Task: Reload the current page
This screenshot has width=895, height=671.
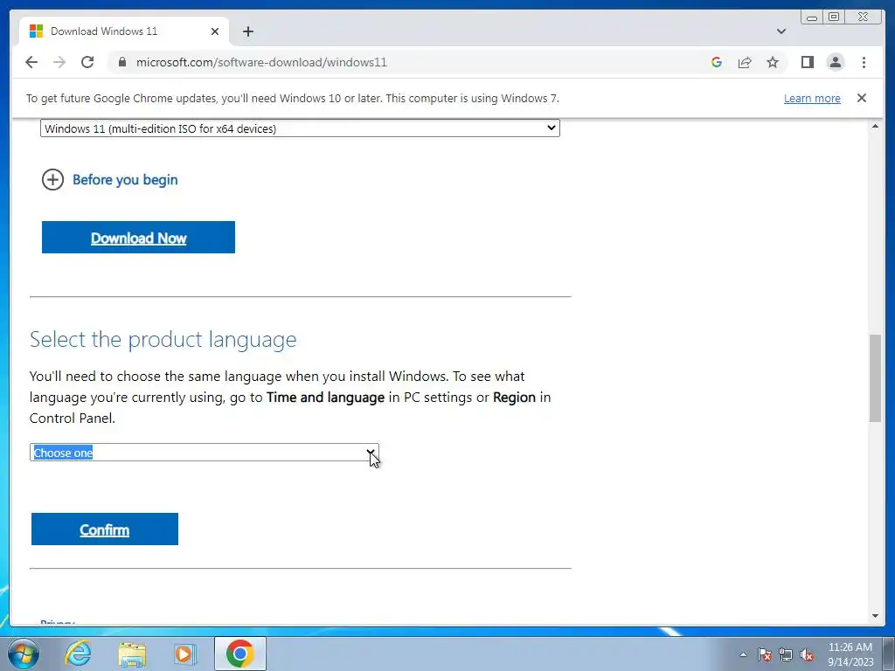Action: [x=87, y=62]
